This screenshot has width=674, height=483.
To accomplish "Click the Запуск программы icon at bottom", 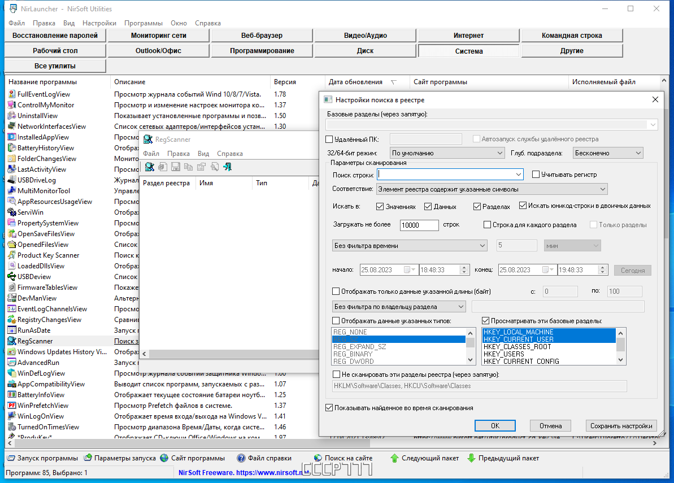I will point(11,458).
